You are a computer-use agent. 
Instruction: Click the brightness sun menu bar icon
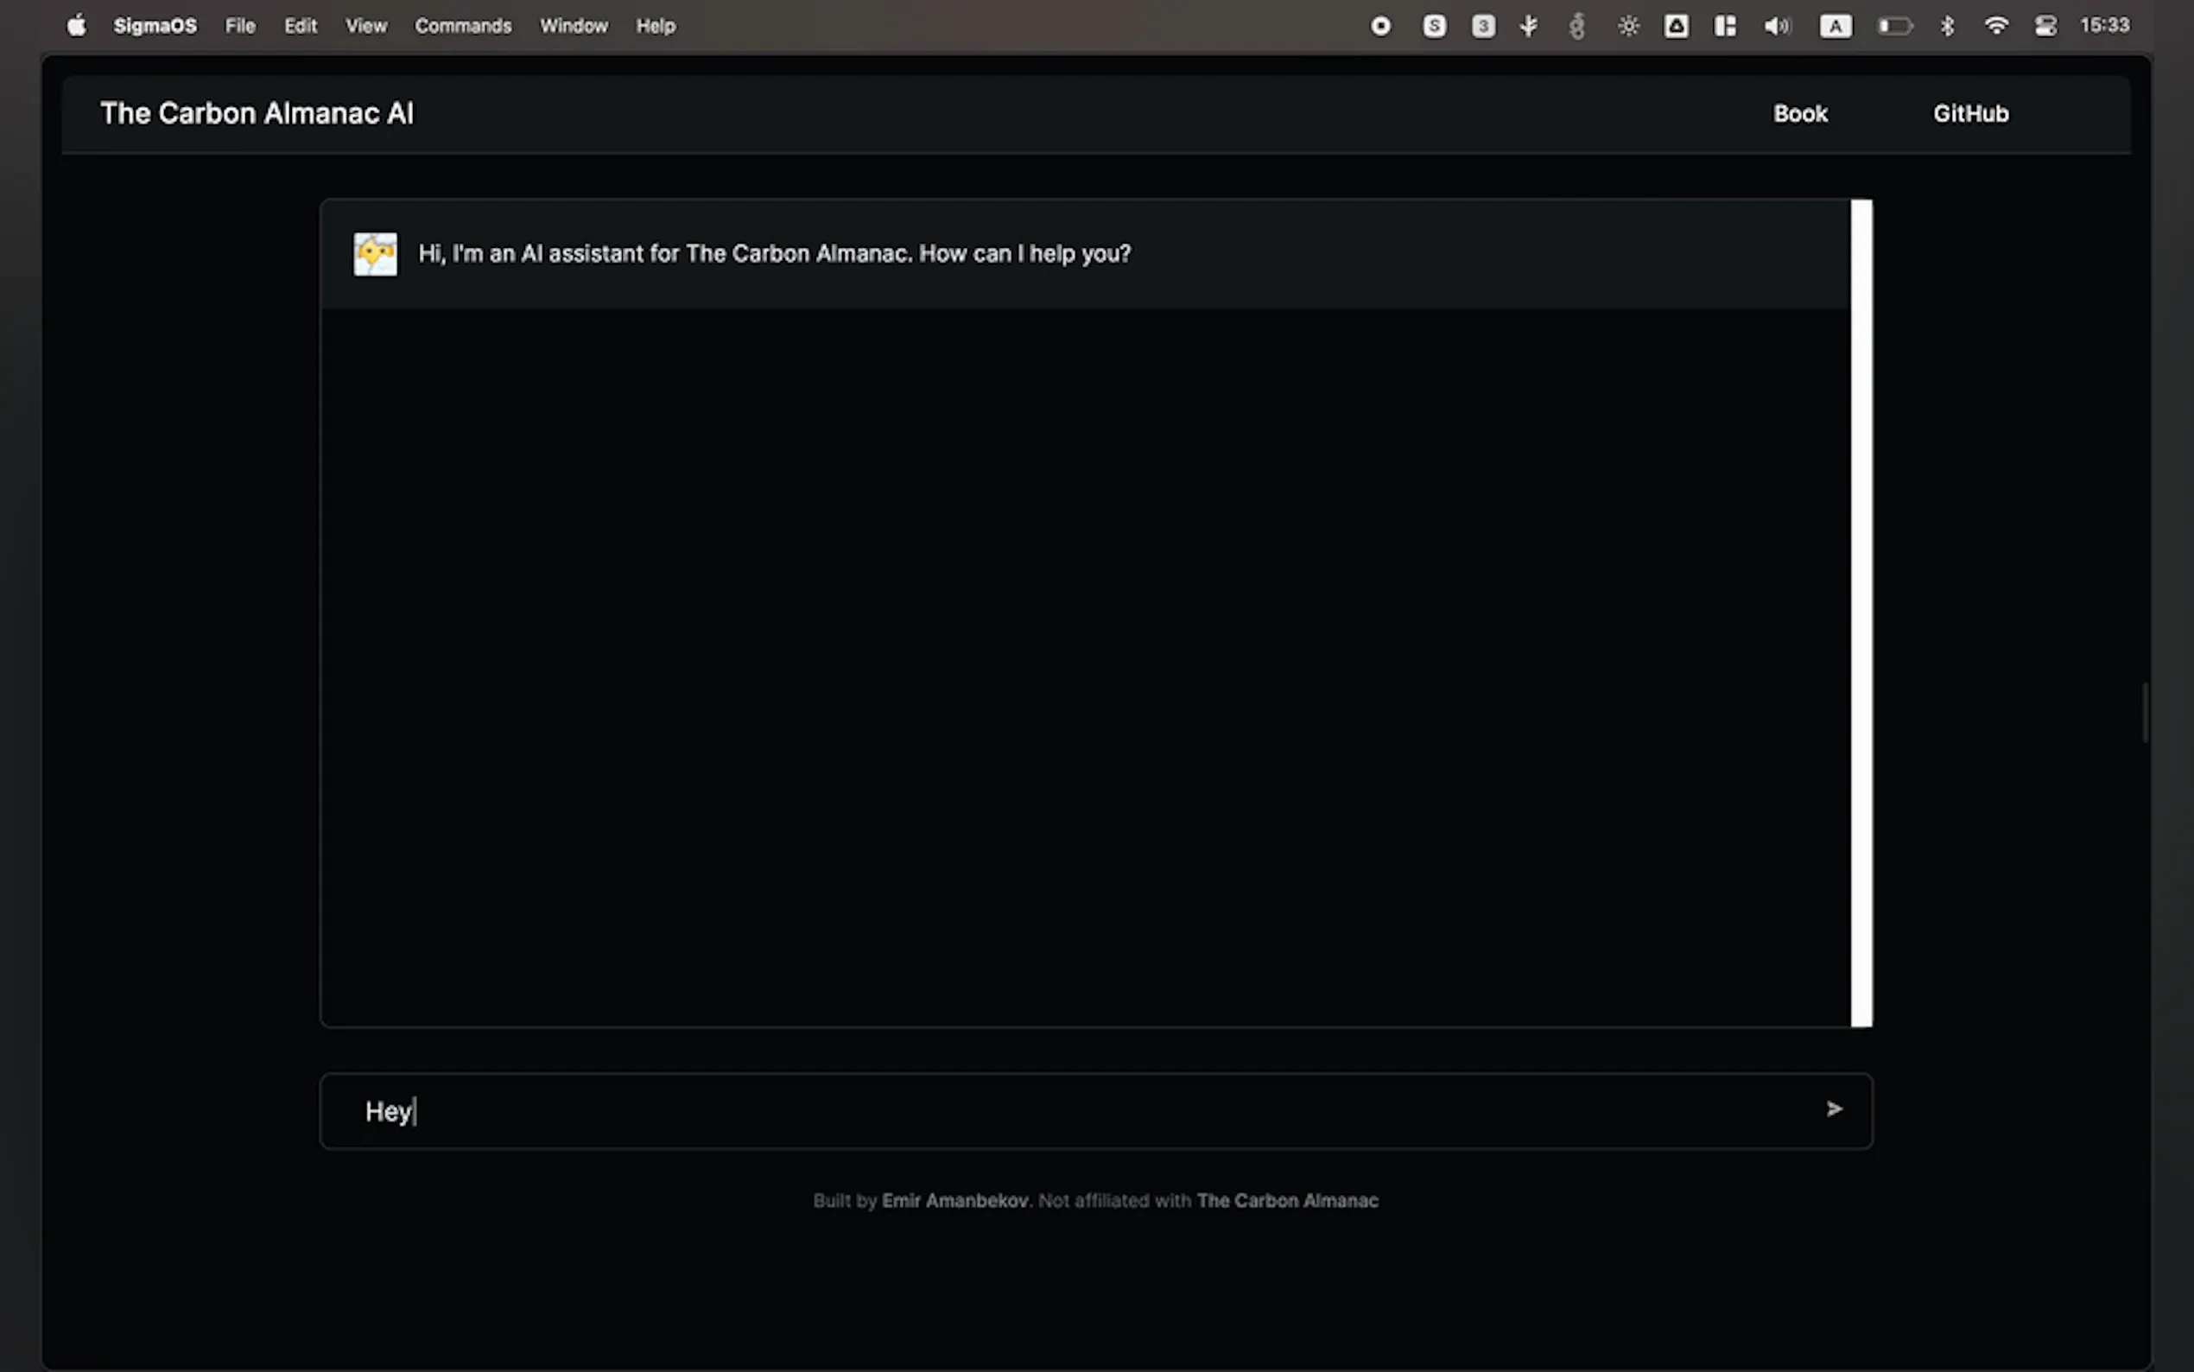1628,26
